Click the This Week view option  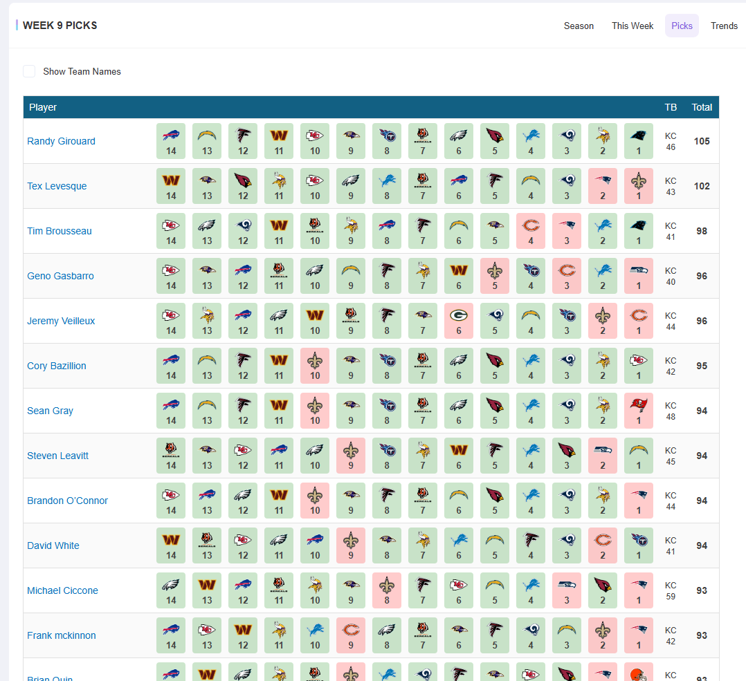point(632,26)
